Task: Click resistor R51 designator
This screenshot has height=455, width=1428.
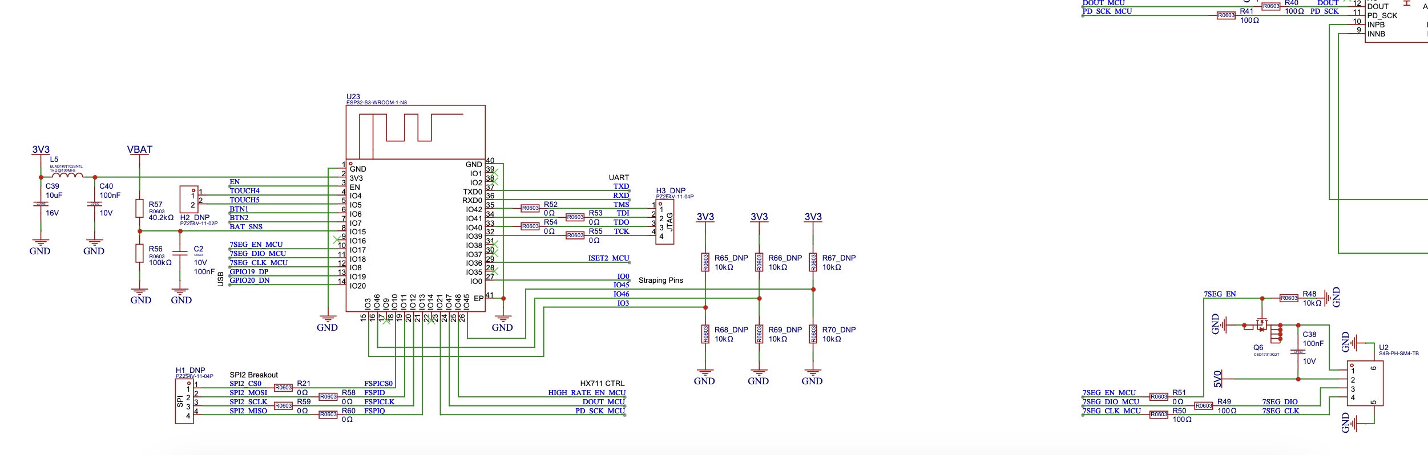Action: (1179, 393)
